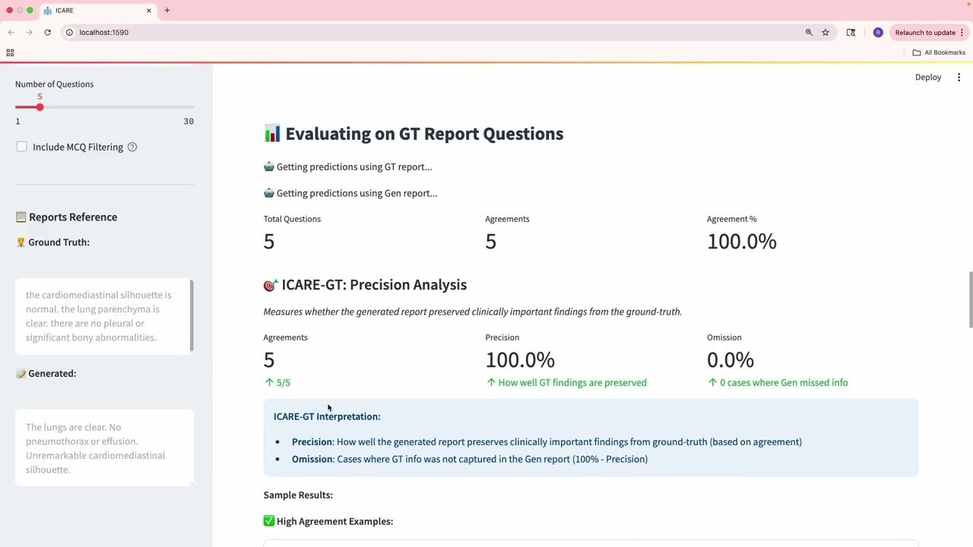Image resolution: width=973 pixels, height=547 pixels.
Task: Open a new browser tab
Action: [x=167, y=11]
